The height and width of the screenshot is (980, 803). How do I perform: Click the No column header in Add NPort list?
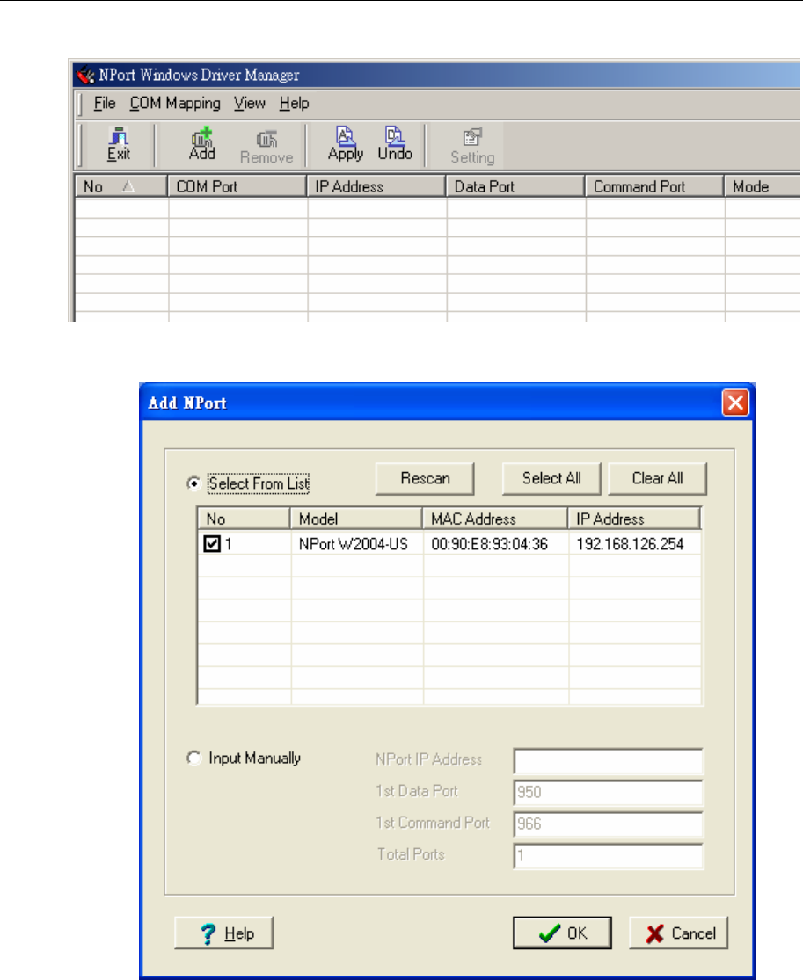244,519
